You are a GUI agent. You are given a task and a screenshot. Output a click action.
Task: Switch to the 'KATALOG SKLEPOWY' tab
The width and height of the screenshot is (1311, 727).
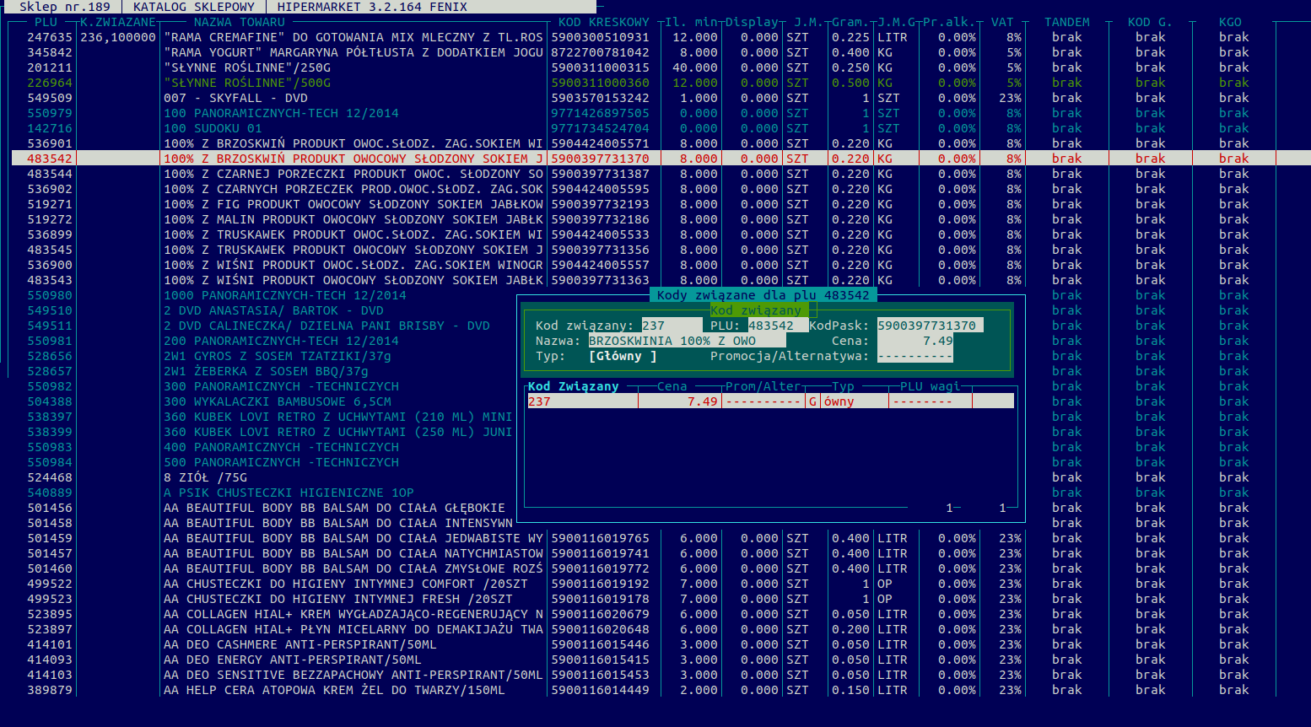click(x=193, y=7)
